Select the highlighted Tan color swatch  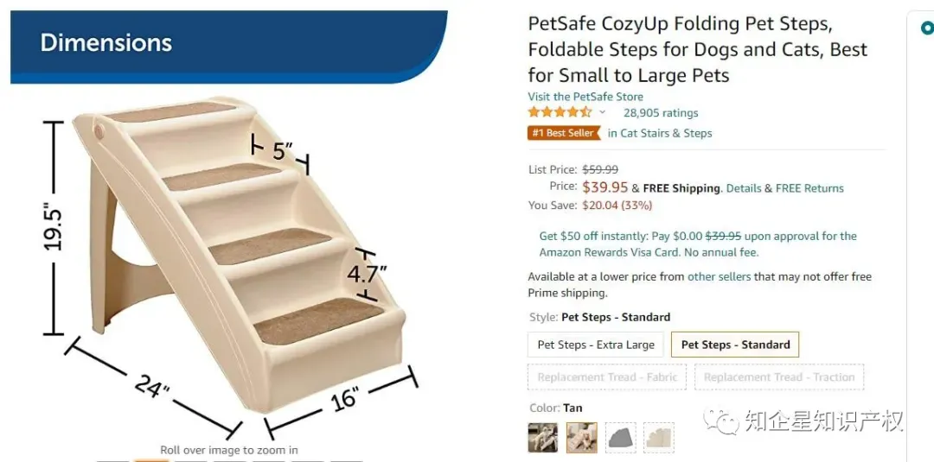click(x=581, y=438)
